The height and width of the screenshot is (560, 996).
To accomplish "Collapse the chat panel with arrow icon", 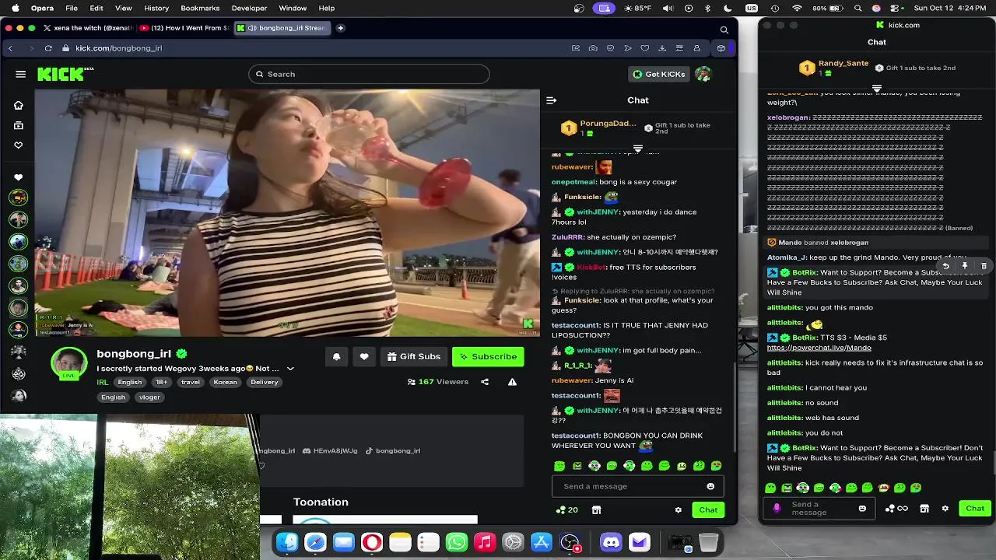I will tap(551, 100).
